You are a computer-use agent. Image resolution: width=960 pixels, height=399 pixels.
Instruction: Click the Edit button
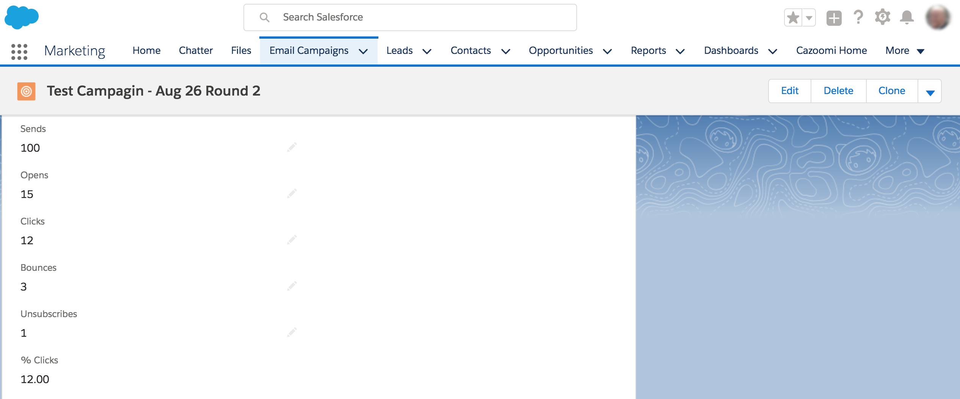point(789,91)
